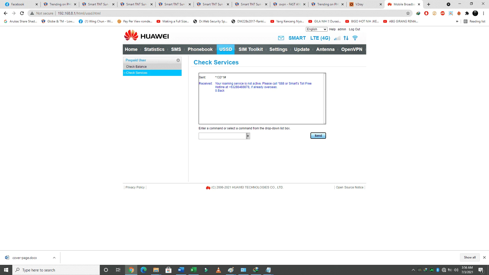Screen dimensions: 489x275
Task: Go to the Update tab
Action: pos(302,49)
